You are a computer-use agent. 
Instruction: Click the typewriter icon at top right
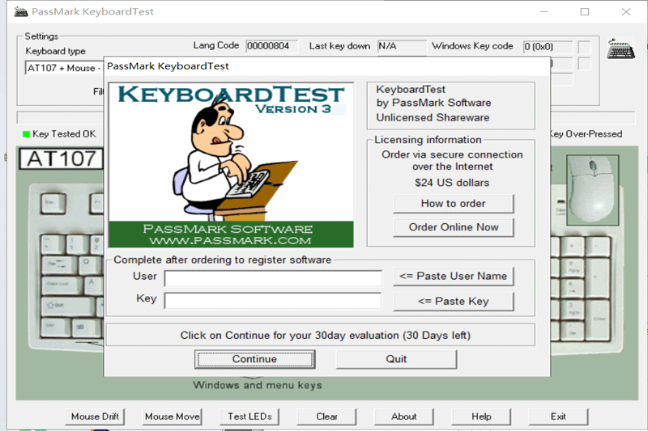click(x=620, y=49)
